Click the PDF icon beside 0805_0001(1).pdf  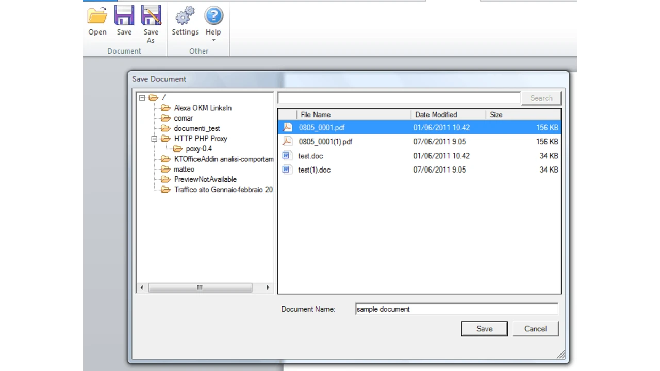tap(287, 141)
